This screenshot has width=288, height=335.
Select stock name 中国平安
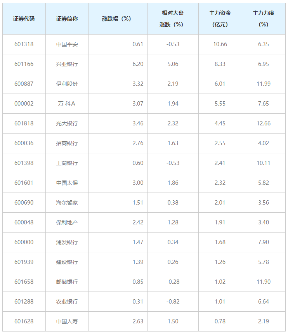[67, 44]
